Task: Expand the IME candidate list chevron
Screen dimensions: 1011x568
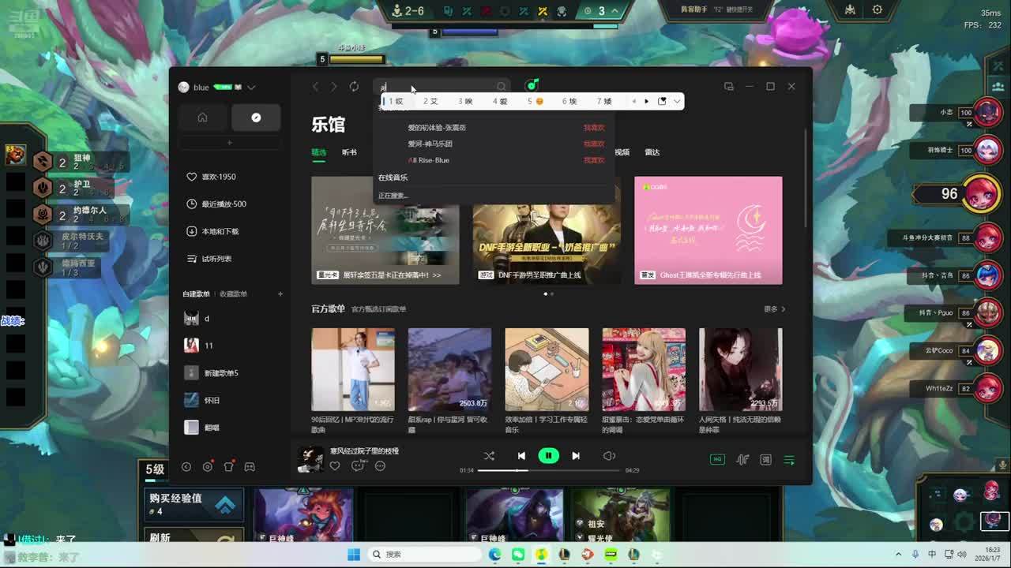Action: tap(676, 101)
